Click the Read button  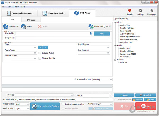pyautogui.click(x=102, y=33)
